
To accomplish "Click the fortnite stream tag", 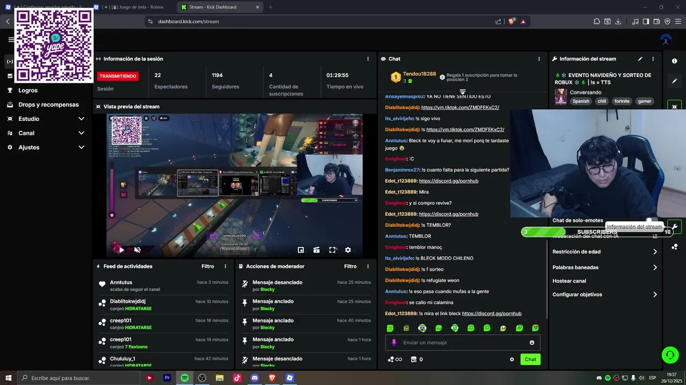I will tap(622, 101).
